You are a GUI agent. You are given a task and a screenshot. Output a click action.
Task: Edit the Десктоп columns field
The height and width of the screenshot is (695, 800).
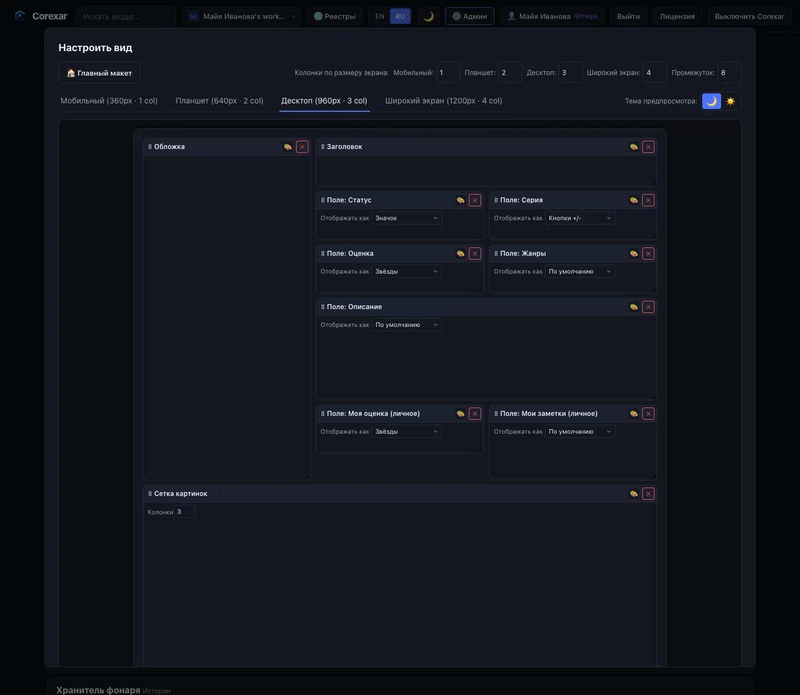click(571, 72)
